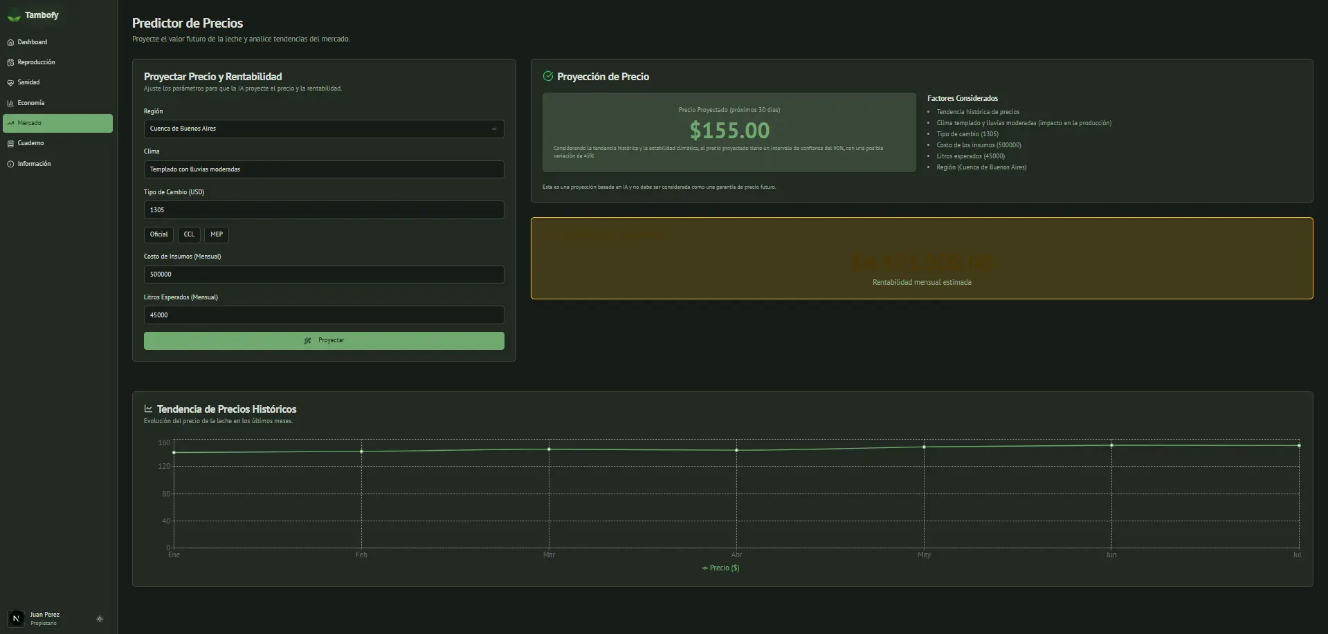Screen dimensions: 1328x634
Task: Select the Mercado trend icon
Action: click(10, 123)
